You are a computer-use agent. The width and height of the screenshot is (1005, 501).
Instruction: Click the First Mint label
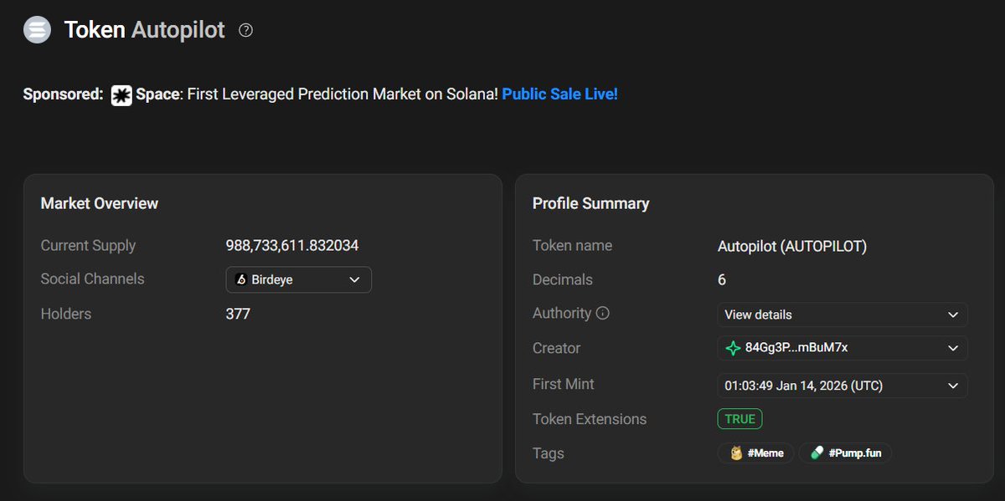pyautogui.click(x=564, y=385)
